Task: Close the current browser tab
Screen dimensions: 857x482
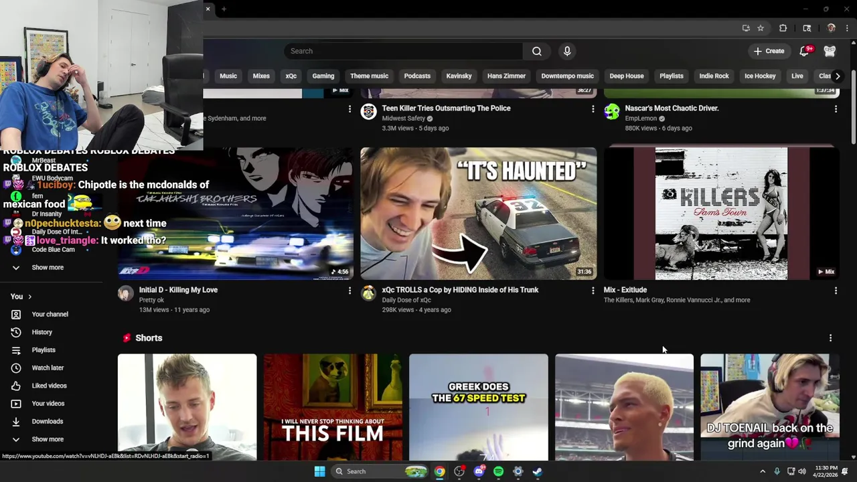Action: click(208, 9)
